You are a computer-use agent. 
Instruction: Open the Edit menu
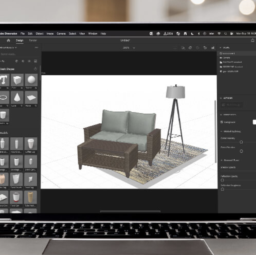click(x=30, y=34)
